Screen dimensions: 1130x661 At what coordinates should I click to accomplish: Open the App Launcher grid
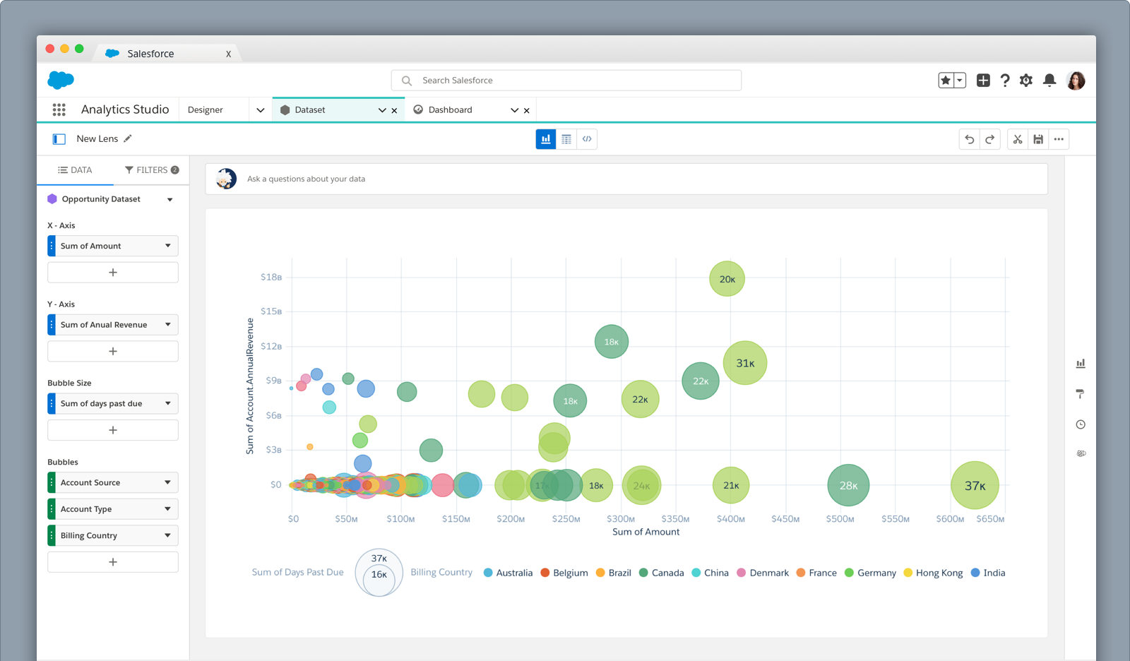[x=59, y=109]
